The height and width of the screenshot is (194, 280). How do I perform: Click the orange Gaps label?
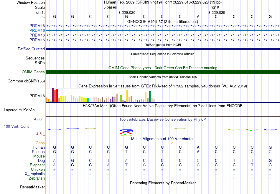click(x=40, y=143)
